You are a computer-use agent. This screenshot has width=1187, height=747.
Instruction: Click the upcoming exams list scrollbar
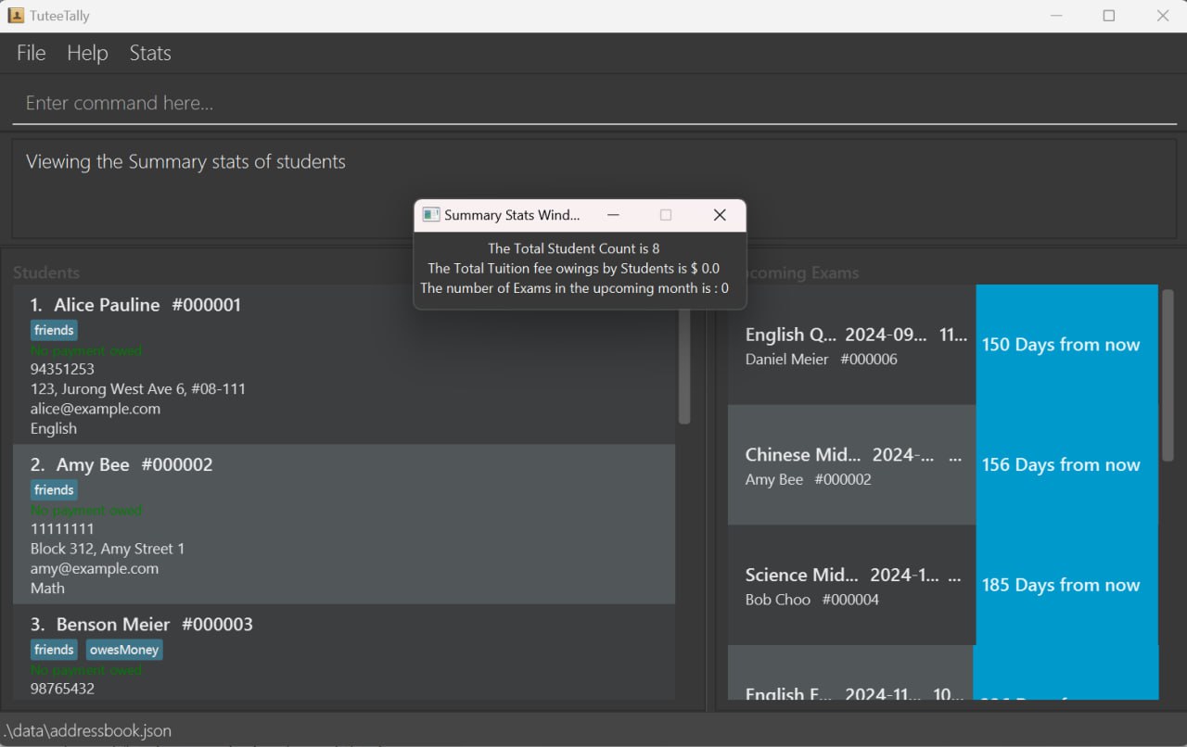1168,375
